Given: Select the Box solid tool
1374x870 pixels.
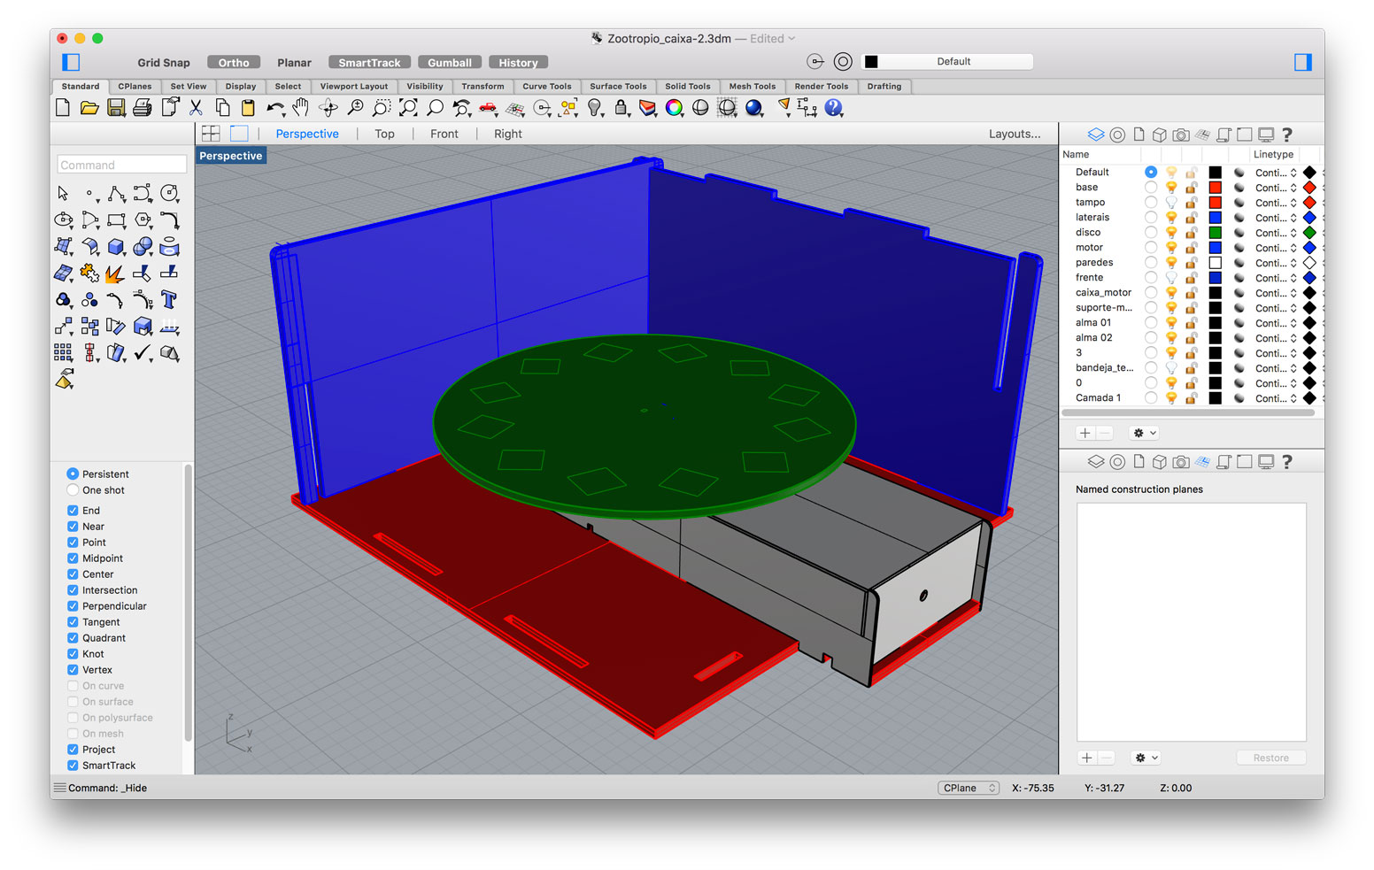Looking at the screenshot, I should coord(116,246).
